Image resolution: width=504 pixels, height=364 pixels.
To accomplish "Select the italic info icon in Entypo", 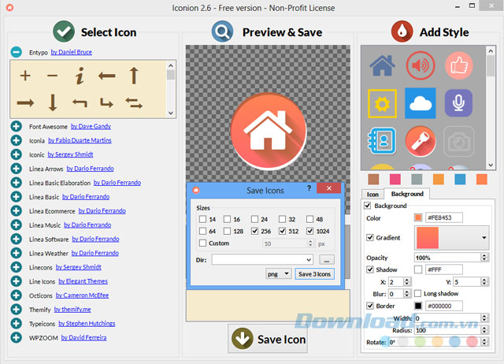I will tap(80, 76).
